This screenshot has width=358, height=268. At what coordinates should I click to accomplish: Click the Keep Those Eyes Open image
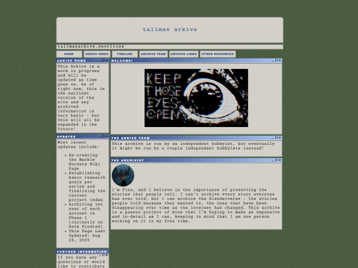[196, 98]
